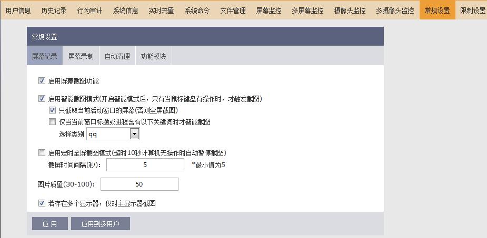
Task: Click the 图片质量 input field
Action: (x=139, y=184)
